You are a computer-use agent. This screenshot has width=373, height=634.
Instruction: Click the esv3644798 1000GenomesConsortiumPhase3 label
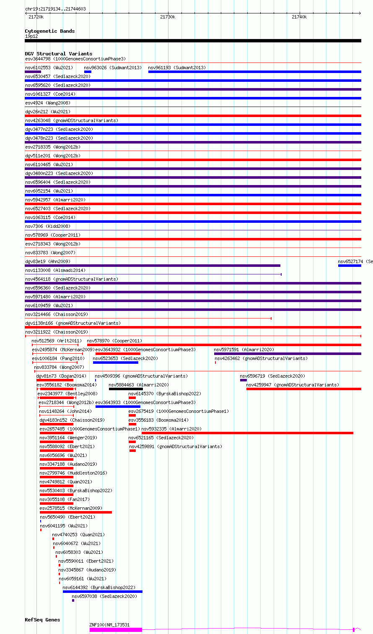75,59
